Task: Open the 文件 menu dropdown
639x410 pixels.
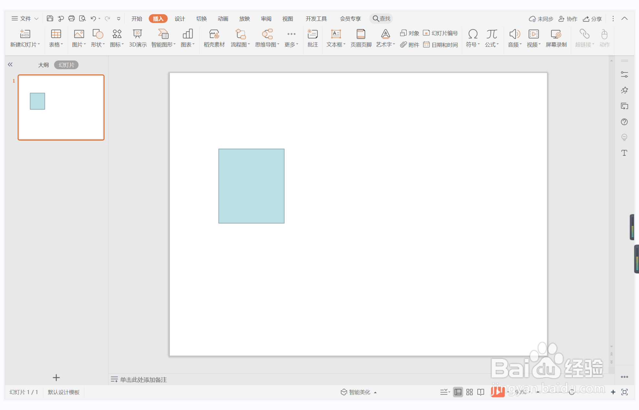Action: [x=25, y=18]
